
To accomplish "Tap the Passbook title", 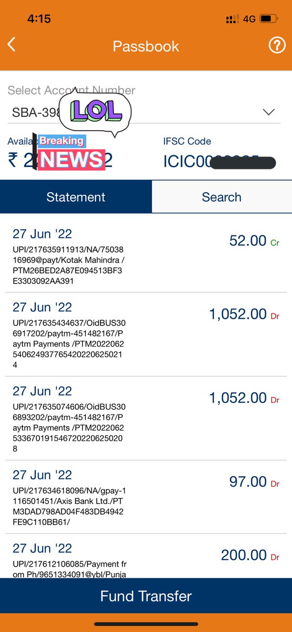I will click(x=146, y=46).
